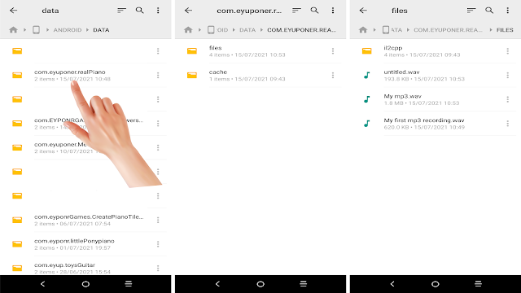Tap home icon in middle screen breadcrumb

pos(188,30)
